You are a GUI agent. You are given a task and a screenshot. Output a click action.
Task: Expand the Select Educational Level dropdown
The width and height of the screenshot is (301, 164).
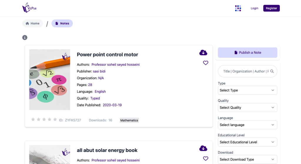click(x=247, y=142)
